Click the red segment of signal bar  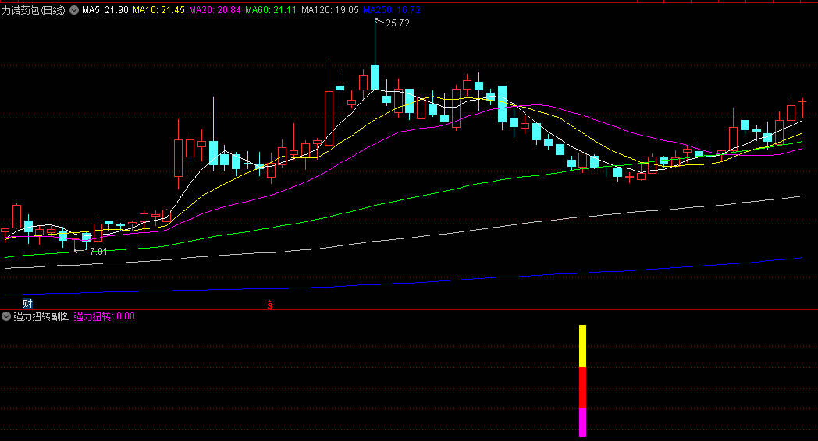[582, 386]
